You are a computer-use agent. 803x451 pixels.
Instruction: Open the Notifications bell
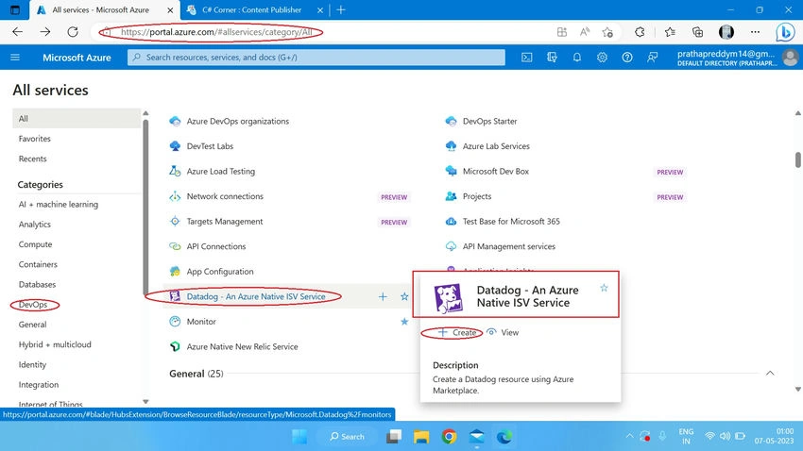576,58
